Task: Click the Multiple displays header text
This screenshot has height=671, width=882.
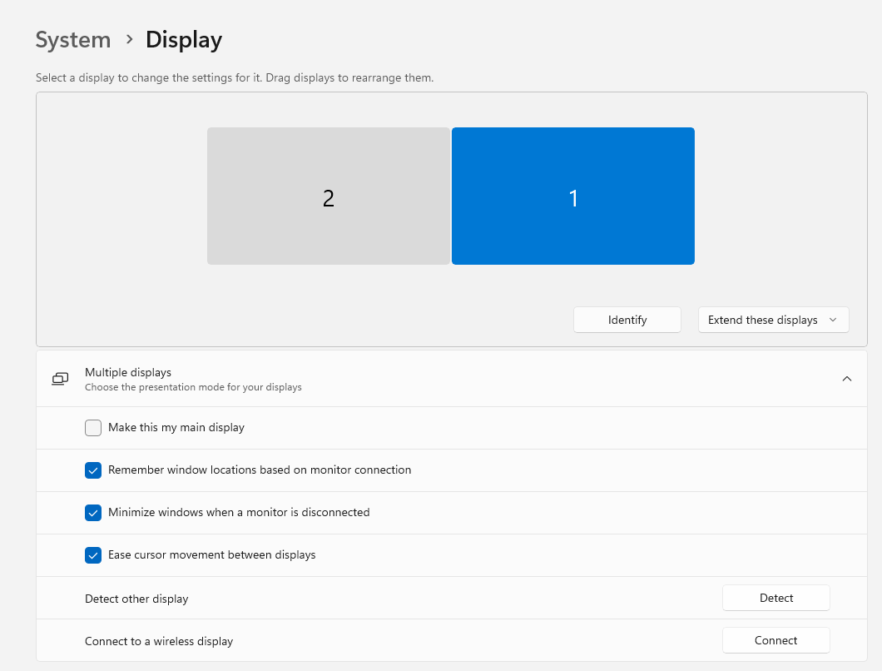Action: tap(128, 372)
